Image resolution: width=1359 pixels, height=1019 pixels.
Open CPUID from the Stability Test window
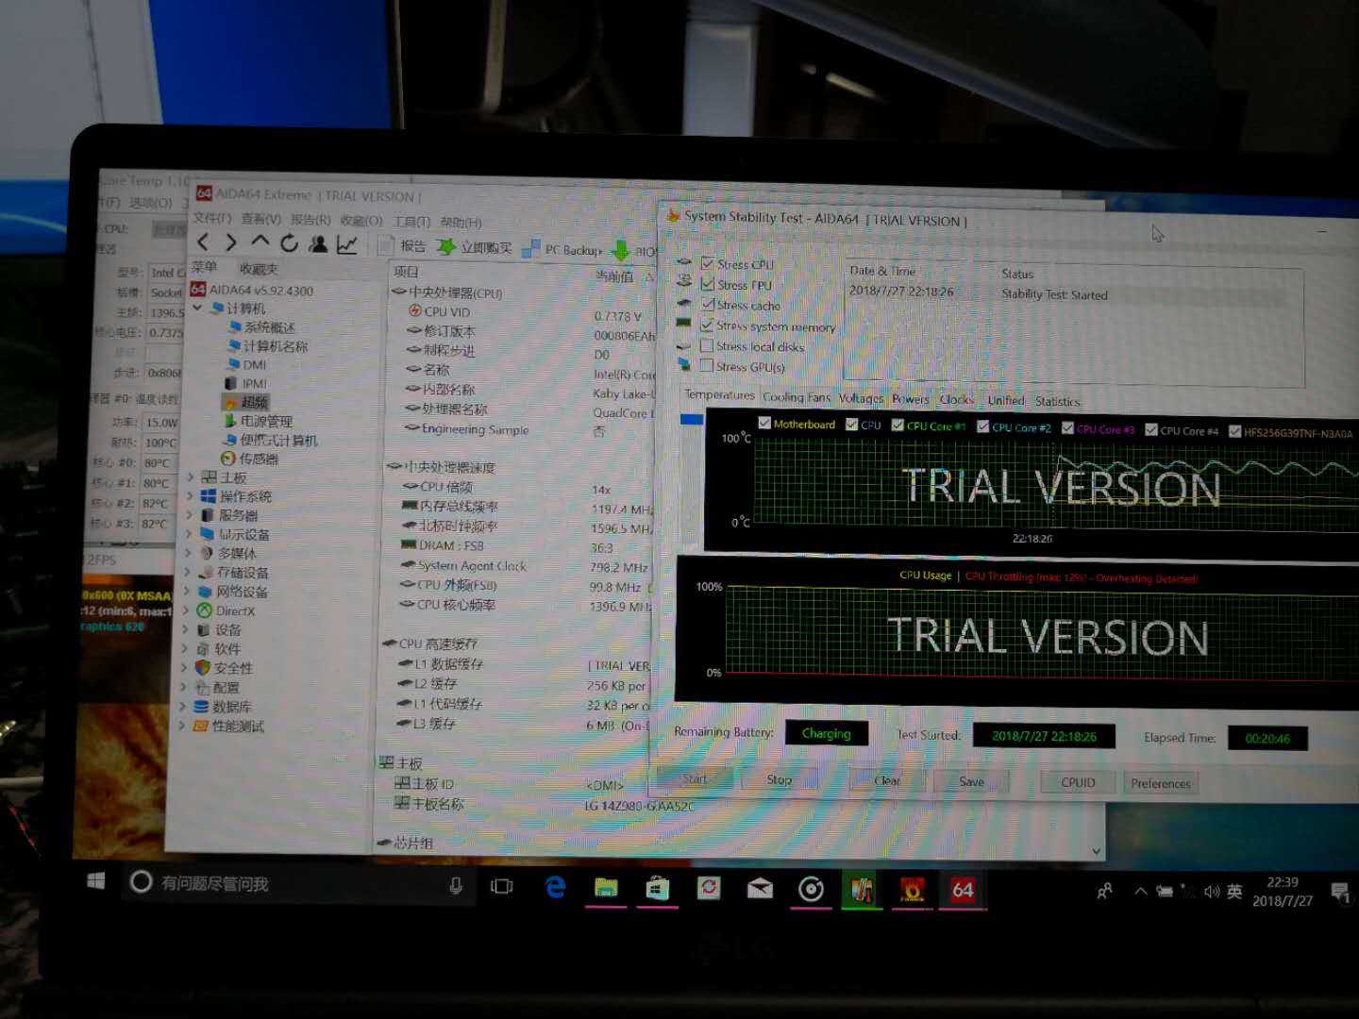(x=1078, y=782)
